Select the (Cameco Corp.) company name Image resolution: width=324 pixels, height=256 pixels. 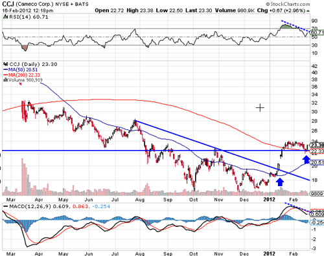point(34,4)
